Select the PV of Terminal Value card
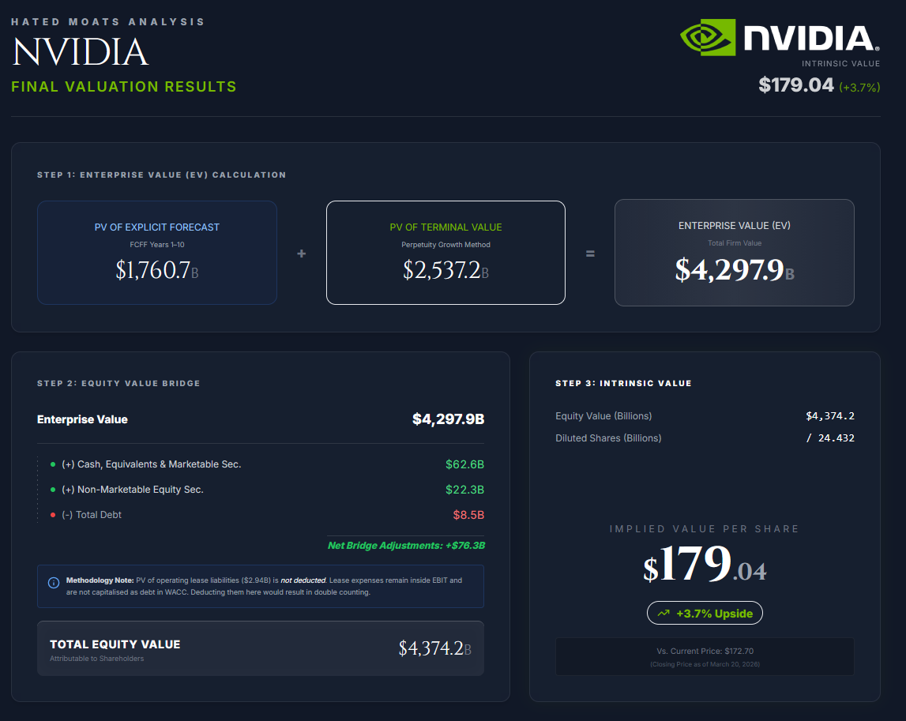Image resolution: width=906 pixels, height=721 pixels. [x=445, y=253]
